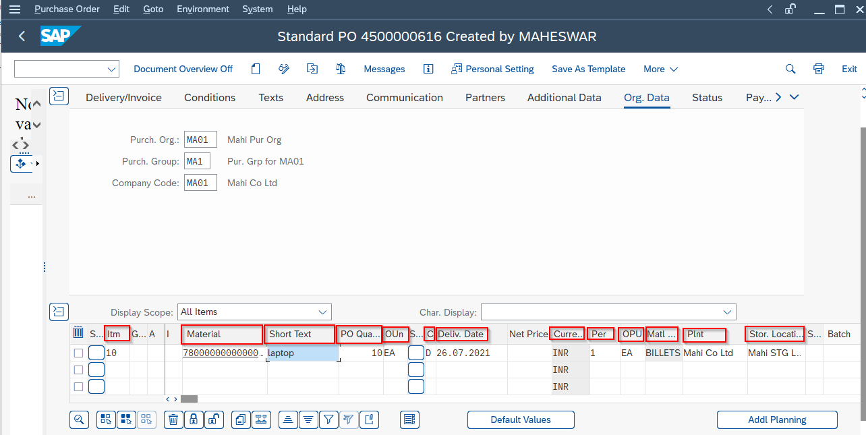The image size is (866, 435).
Task: Click the Addl Planning button
Action: (777, 419)
